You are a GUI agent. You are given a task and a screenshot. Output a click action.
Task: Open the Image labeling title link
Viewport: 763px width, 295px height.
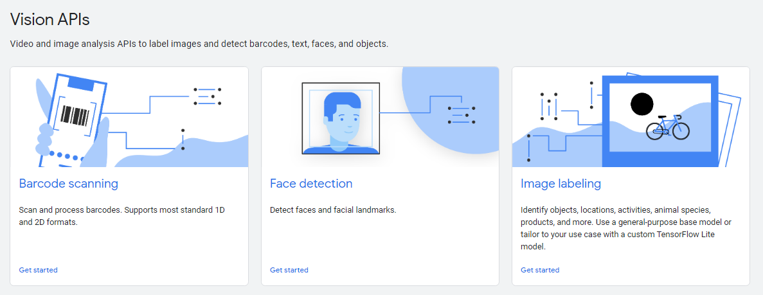[561, 184]
